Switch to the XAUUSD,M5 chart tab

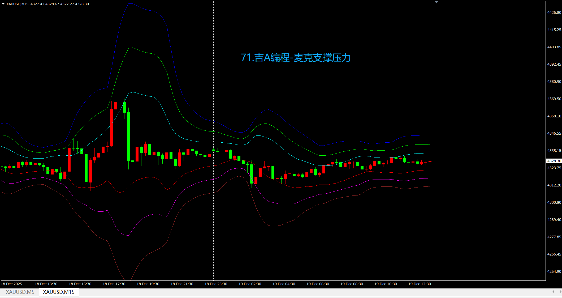20,292
